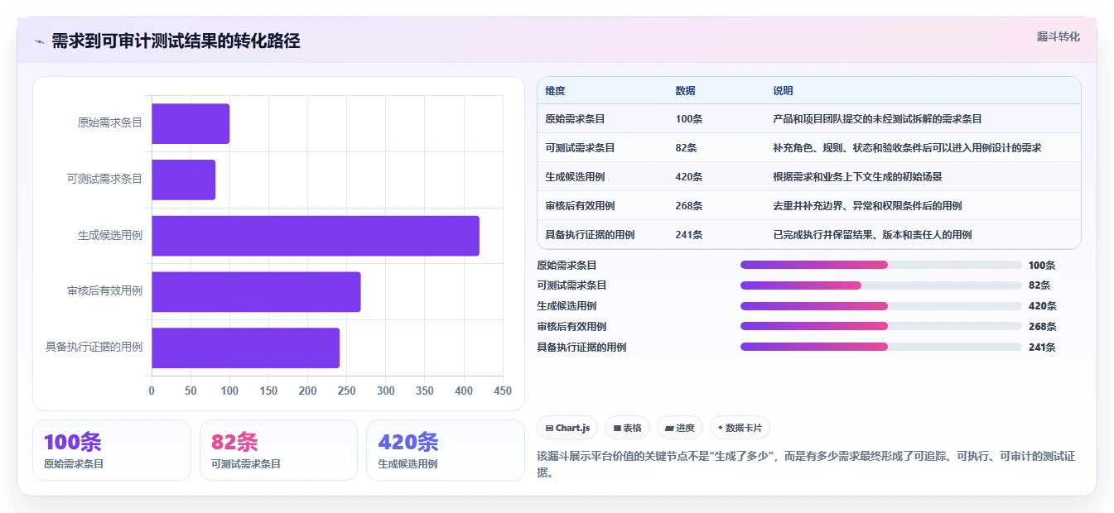
Task: Click the 原始需求条目 progress bar
Action: coord(881,265)
